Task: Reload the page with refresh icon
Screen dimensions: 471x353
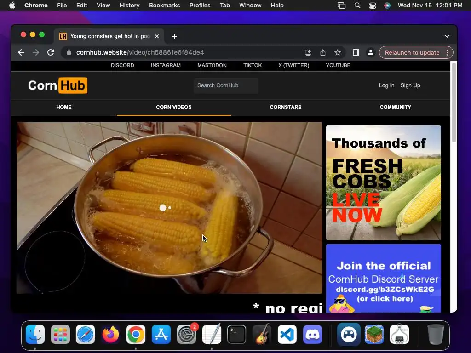Action: [x=51, y=52]
